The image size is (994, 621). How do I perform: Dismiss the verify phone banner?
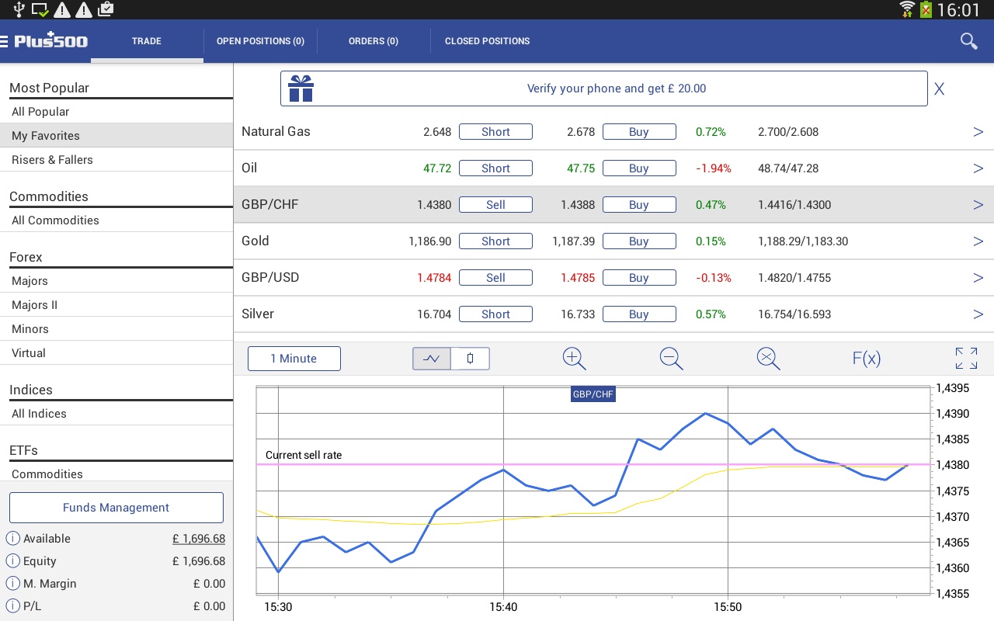pyautogui.click(x=939, y=88)
